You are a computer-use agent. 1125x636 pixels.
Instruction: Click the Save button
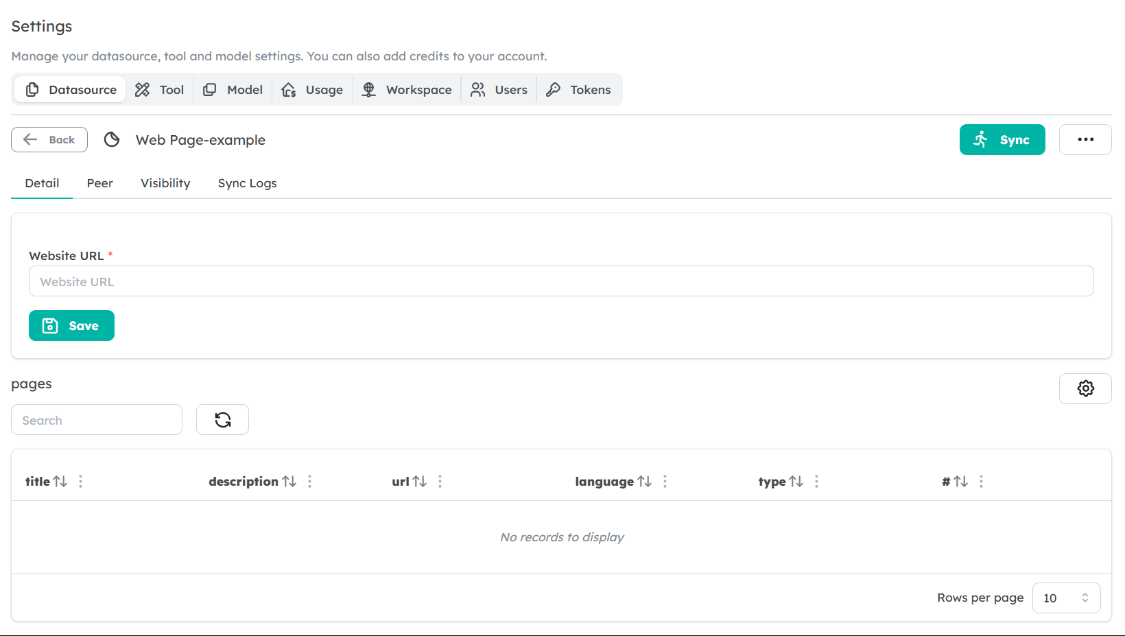point(71,326)
